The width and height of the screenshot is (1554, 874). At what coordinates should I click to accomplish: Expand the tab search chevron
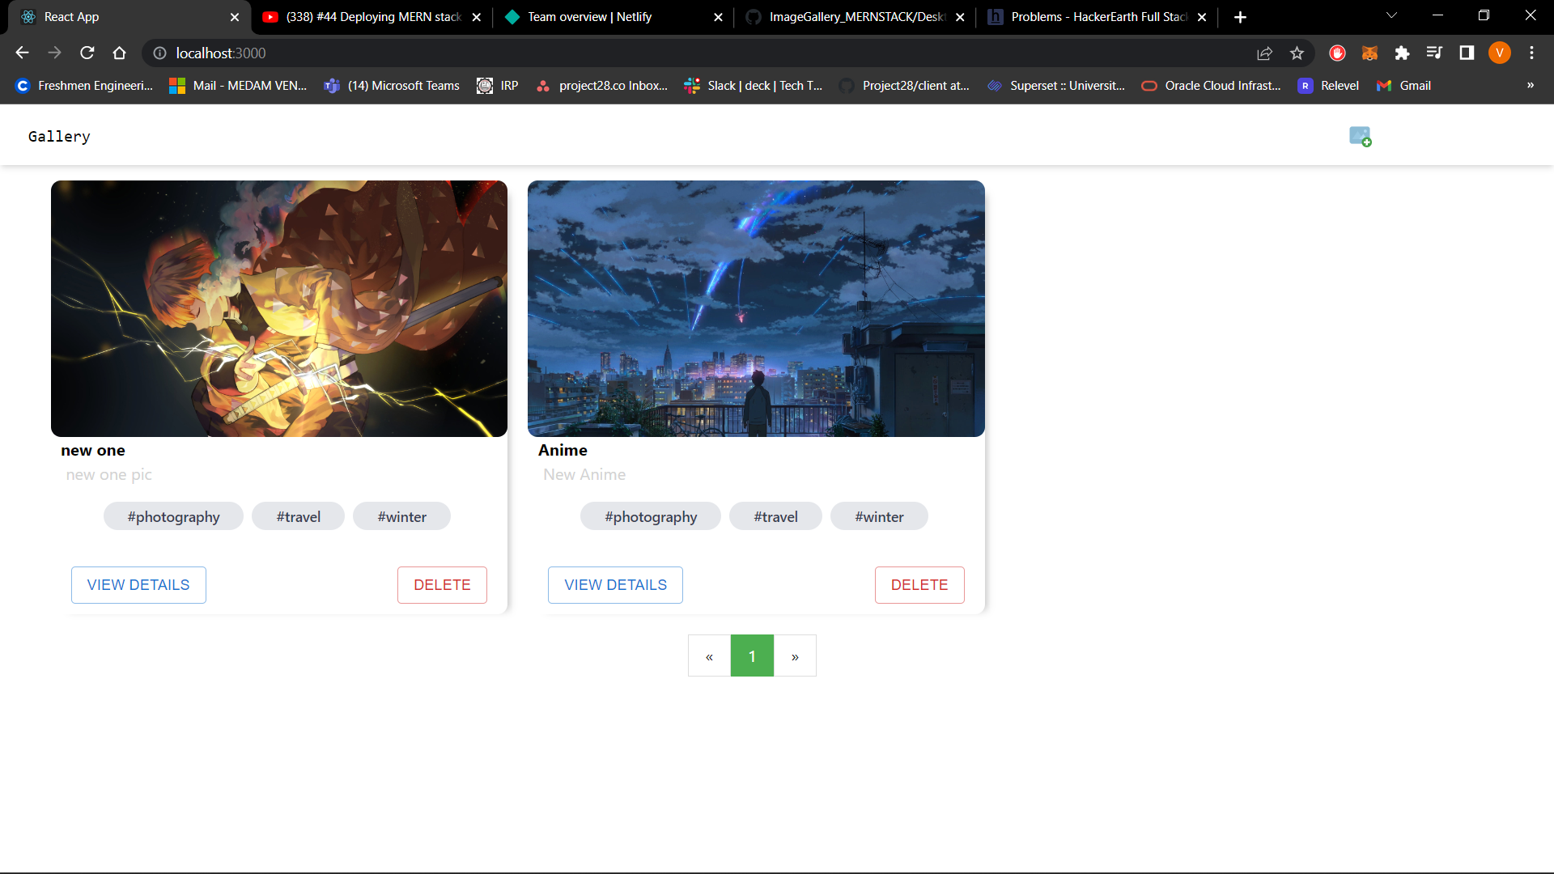1391,15
